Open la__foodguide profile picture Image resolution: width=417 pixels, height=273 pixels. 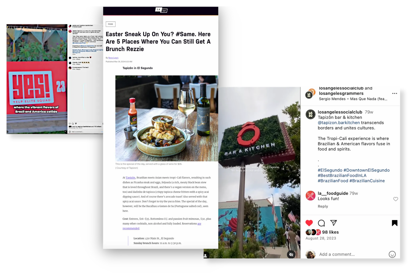coord(310,196)
